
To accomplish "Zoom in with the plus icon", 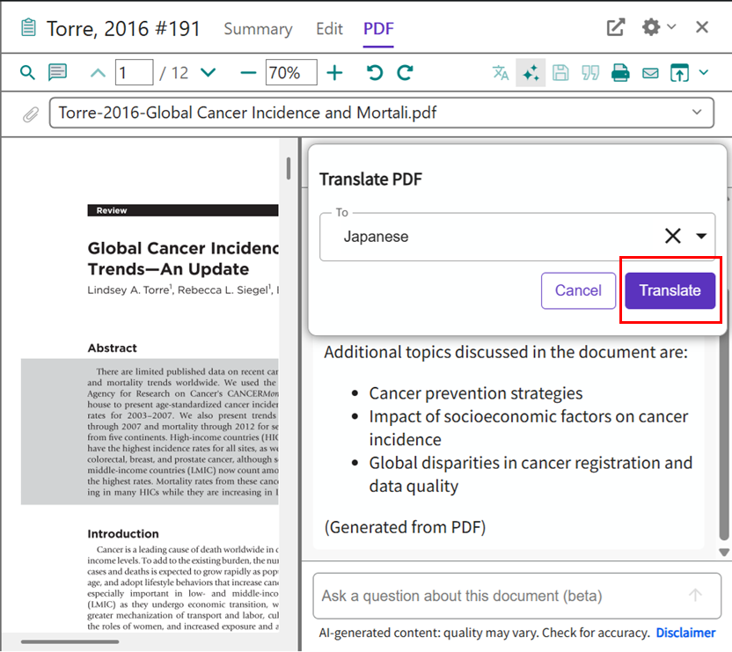I will tap(334, 73).
